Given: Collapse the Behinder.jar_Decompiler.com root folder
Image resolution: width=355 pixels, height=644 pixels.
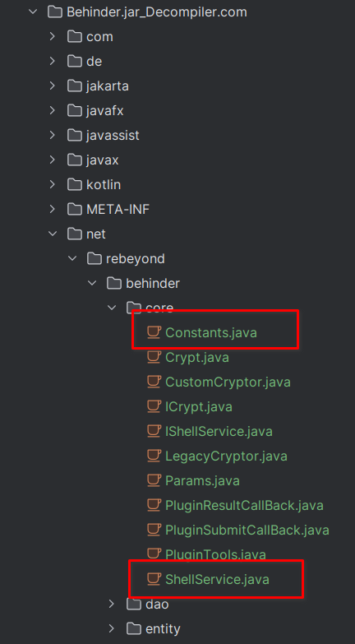Looking at the screenshot, I should [x=32, y=12].
